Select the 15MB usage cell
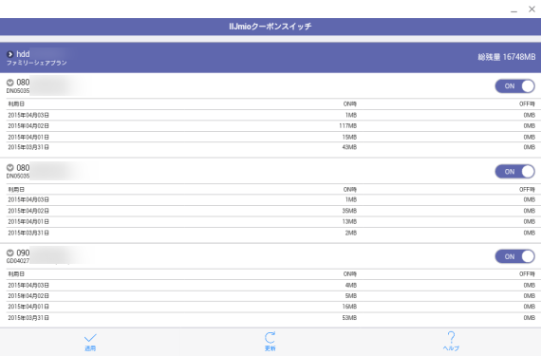The image size is (541, 356). tap(349, 137)
